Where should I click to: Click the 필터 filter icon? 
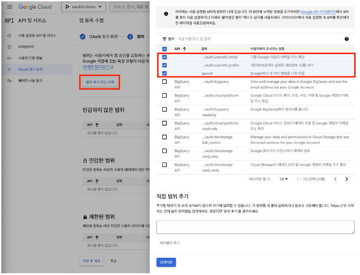tap(164, 39)
